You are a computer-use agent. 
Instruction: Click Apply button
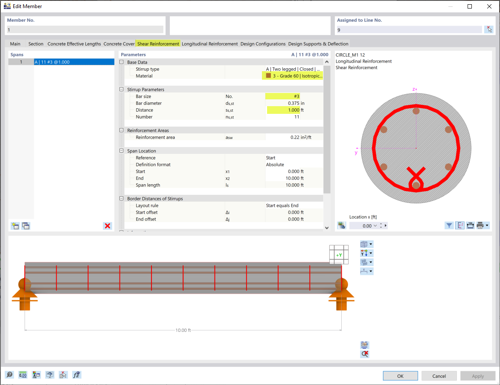[478, 376]
